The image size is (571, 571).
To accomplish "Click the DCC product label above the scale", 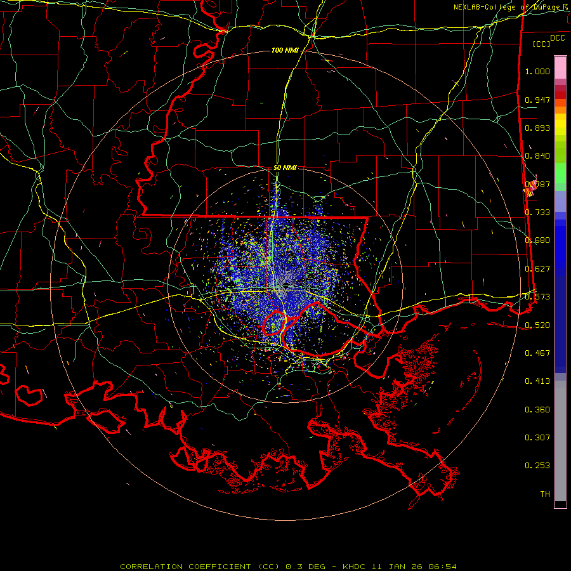I will (x=557, y=38).
